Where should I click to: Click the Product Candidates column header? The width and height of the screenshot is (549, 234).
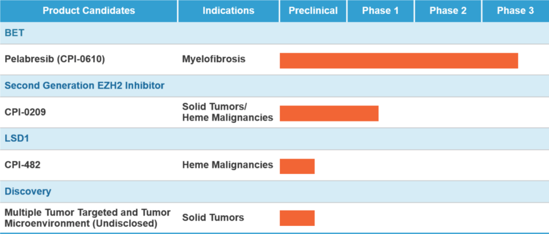(x=88, y=11)
